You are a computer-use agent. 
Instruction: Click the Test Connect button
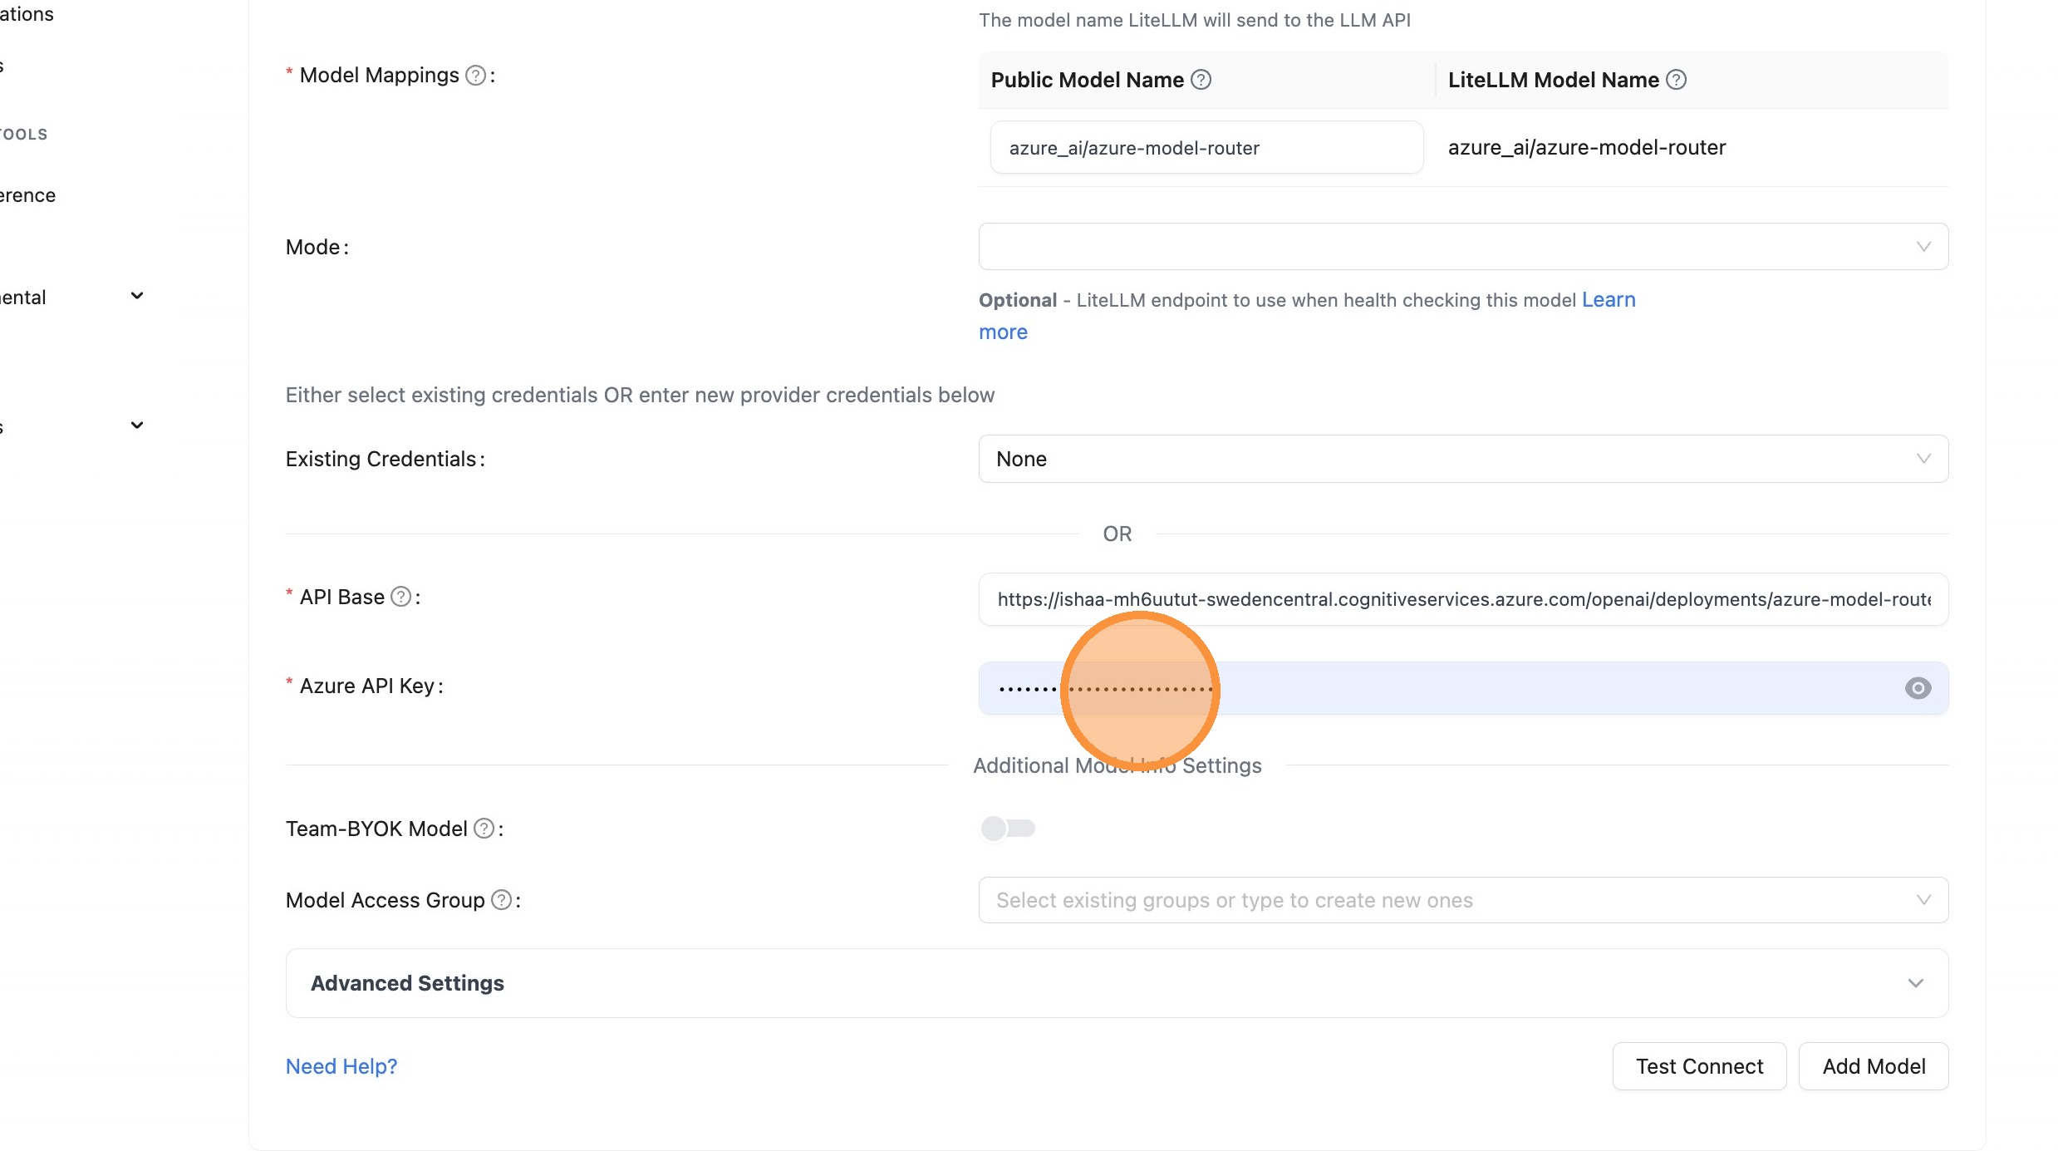click(1699, 1066)
